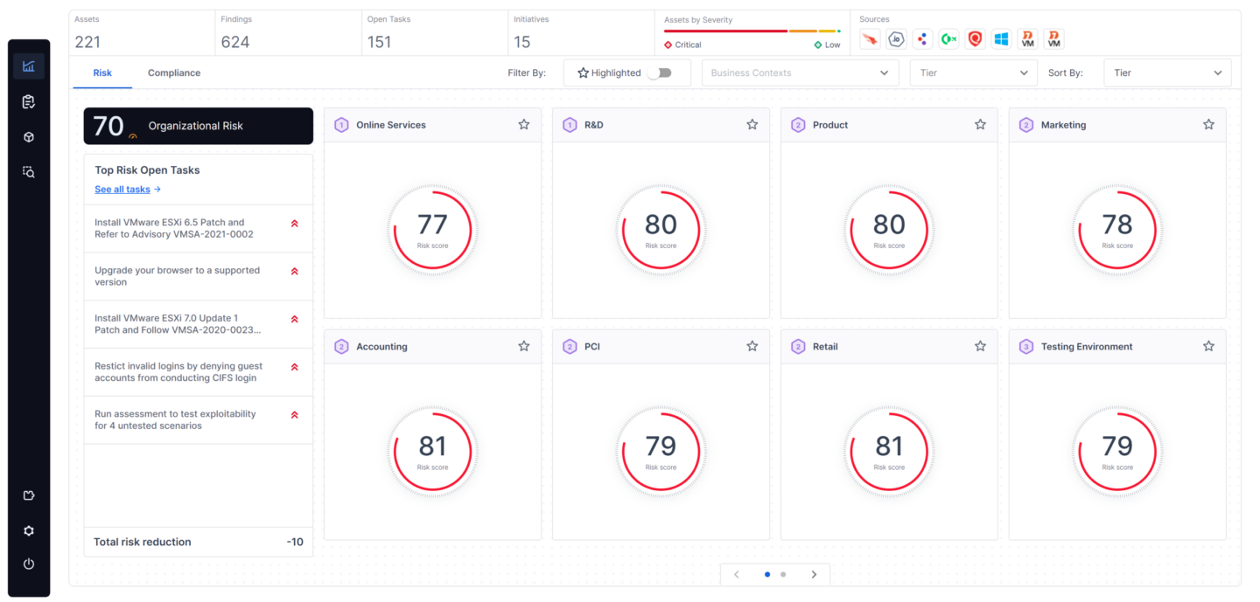Star the Online Services card
Viewport: 1260px width, 602px height.
coord(524,125)
